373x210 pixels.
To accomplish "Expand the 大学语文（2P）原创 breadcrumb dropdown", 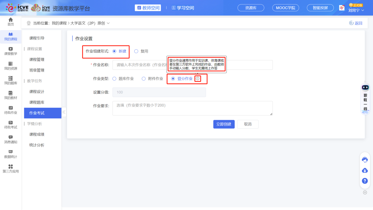I will (x=108, y=23).
